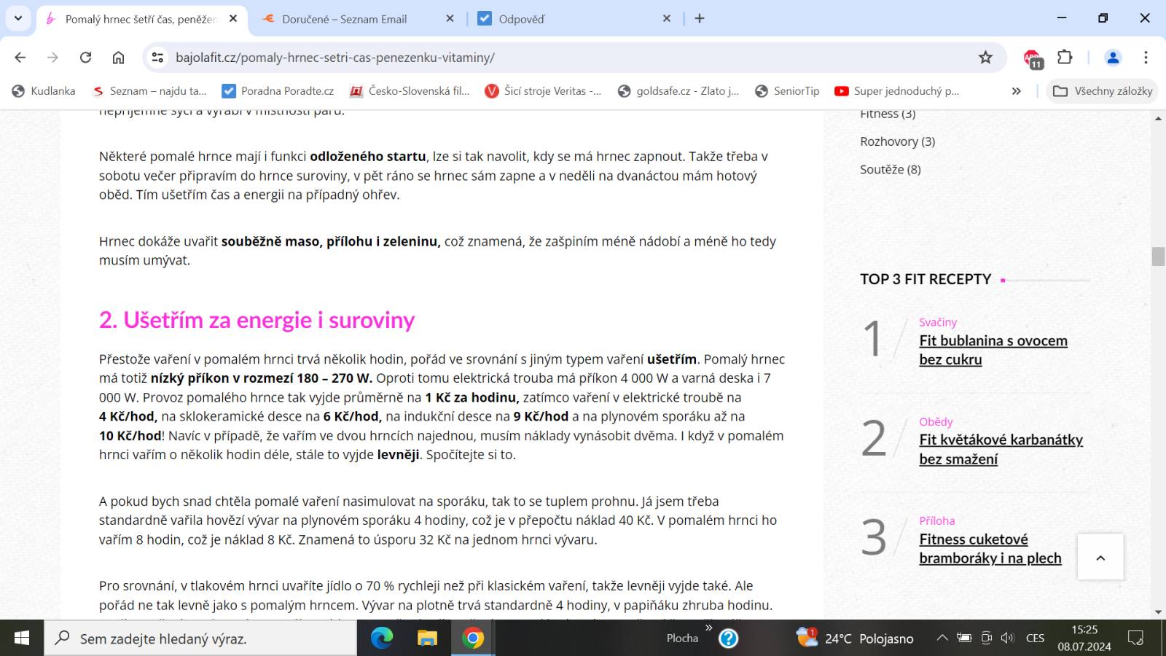This screenshot has width=1166, height=656.
Task: Open the tab search dropdown arrow
Action: [x=18, y=18]
